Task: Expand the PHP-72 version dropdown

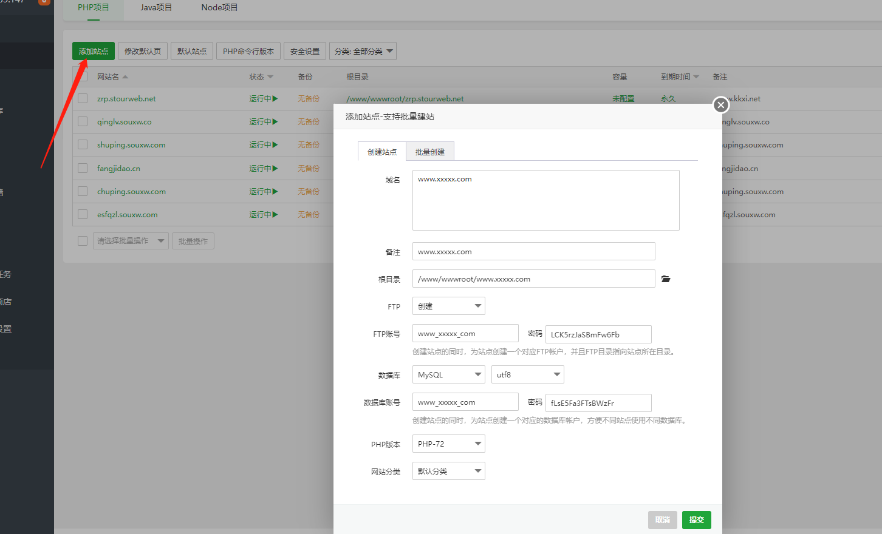Action: coord(448,444)
